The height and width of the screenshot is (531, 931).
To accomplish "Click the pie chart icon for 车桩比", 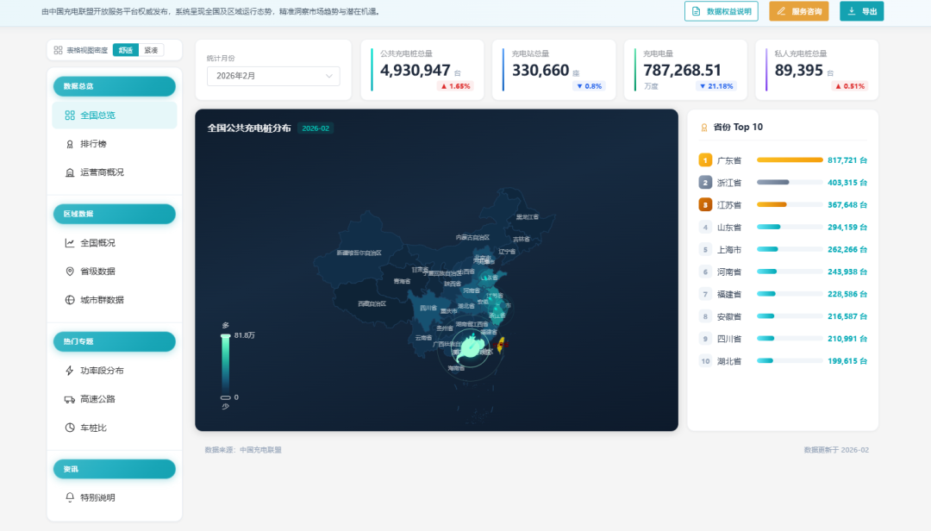I will (70, 428).
